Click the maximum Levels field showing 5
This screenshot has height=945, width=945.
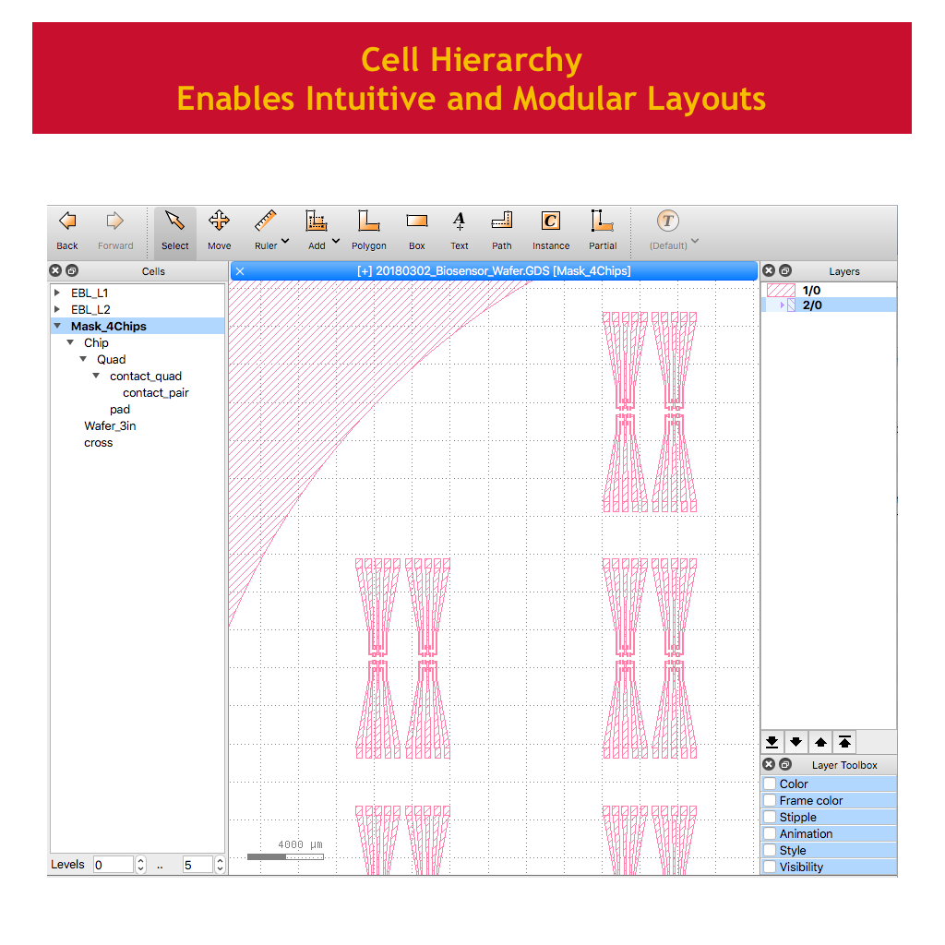click(198, 864)
